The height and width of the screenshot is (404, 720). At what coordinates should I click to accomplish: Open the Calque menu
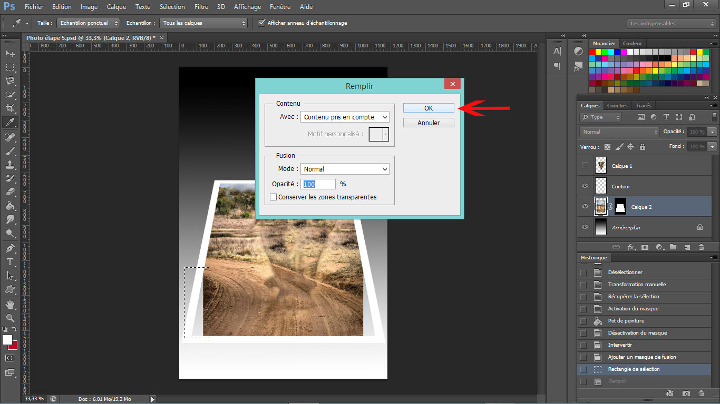[x=116, y=7]
